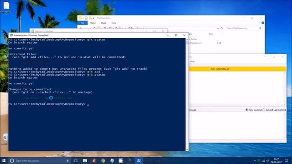Viewport: 292px width, 164px height.
Task: Click the New Folder icon in Explorer's title bar
Action: [x=90, y=18]
